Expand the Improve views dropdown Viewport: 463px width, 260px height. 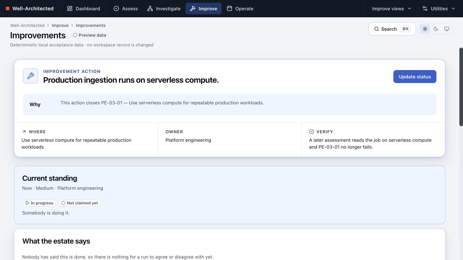click(x=392, y=9)
